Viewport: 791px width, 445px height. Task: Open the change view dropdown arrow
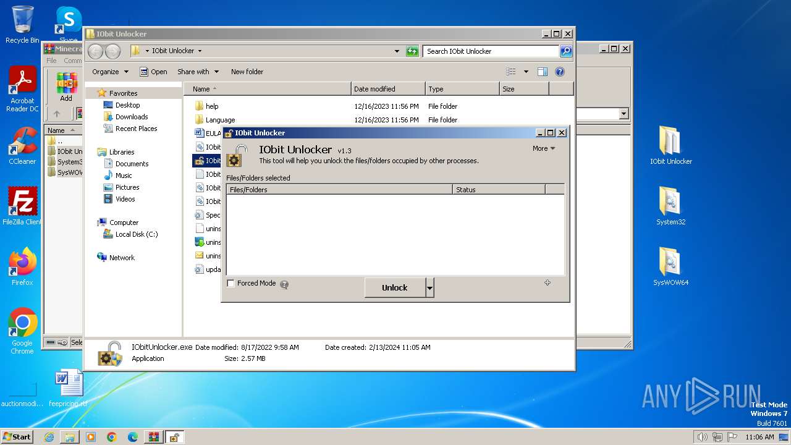click(x=526, y=72)
